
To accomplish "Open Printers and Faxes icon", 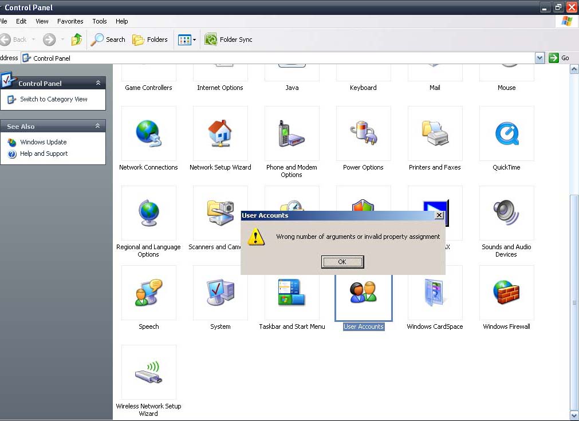I will [x=435, y=135].
